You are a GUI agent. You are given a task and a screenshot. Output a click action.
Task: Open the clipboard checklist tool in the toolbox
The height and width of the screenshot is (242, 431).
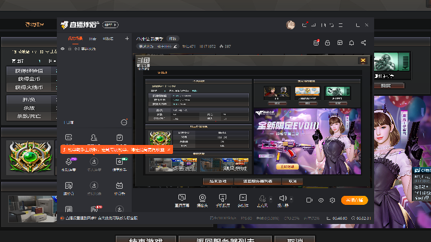(119, 137)
